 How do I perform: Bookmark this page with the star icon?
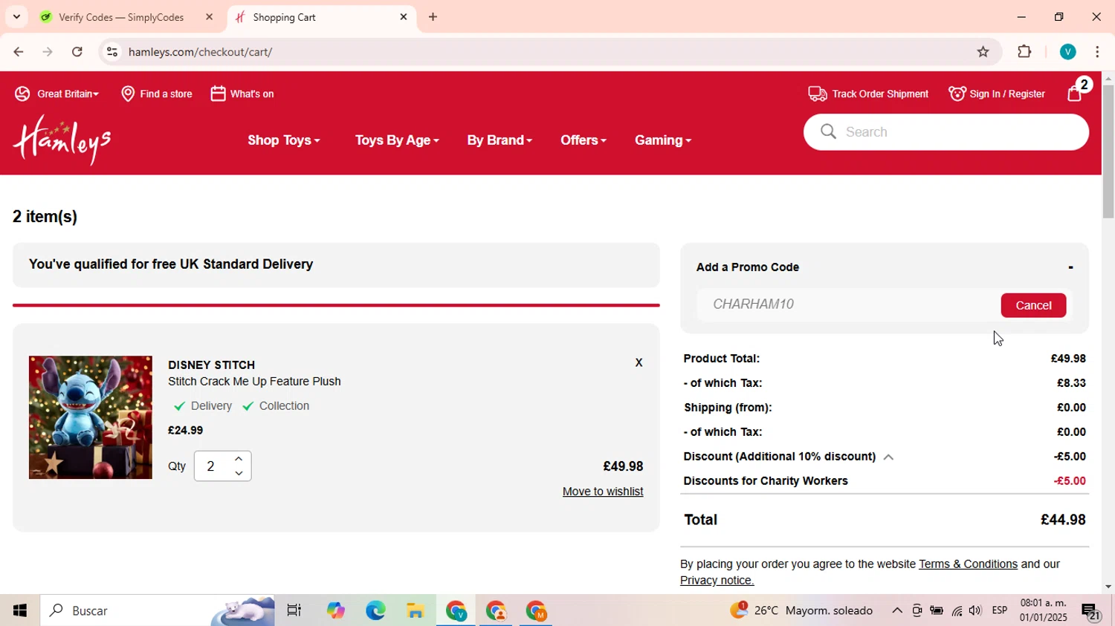tap(983, 52)
